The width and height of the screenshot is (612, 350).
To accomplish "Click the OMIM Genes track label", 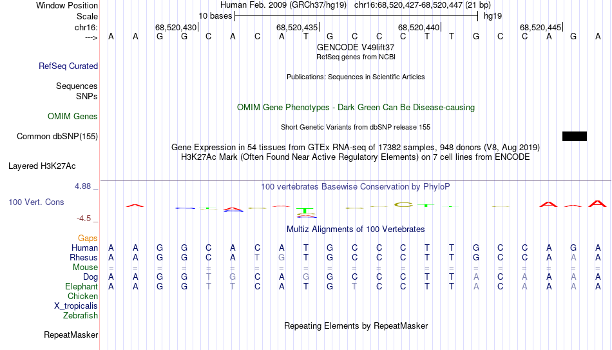I will coord(72,117).
